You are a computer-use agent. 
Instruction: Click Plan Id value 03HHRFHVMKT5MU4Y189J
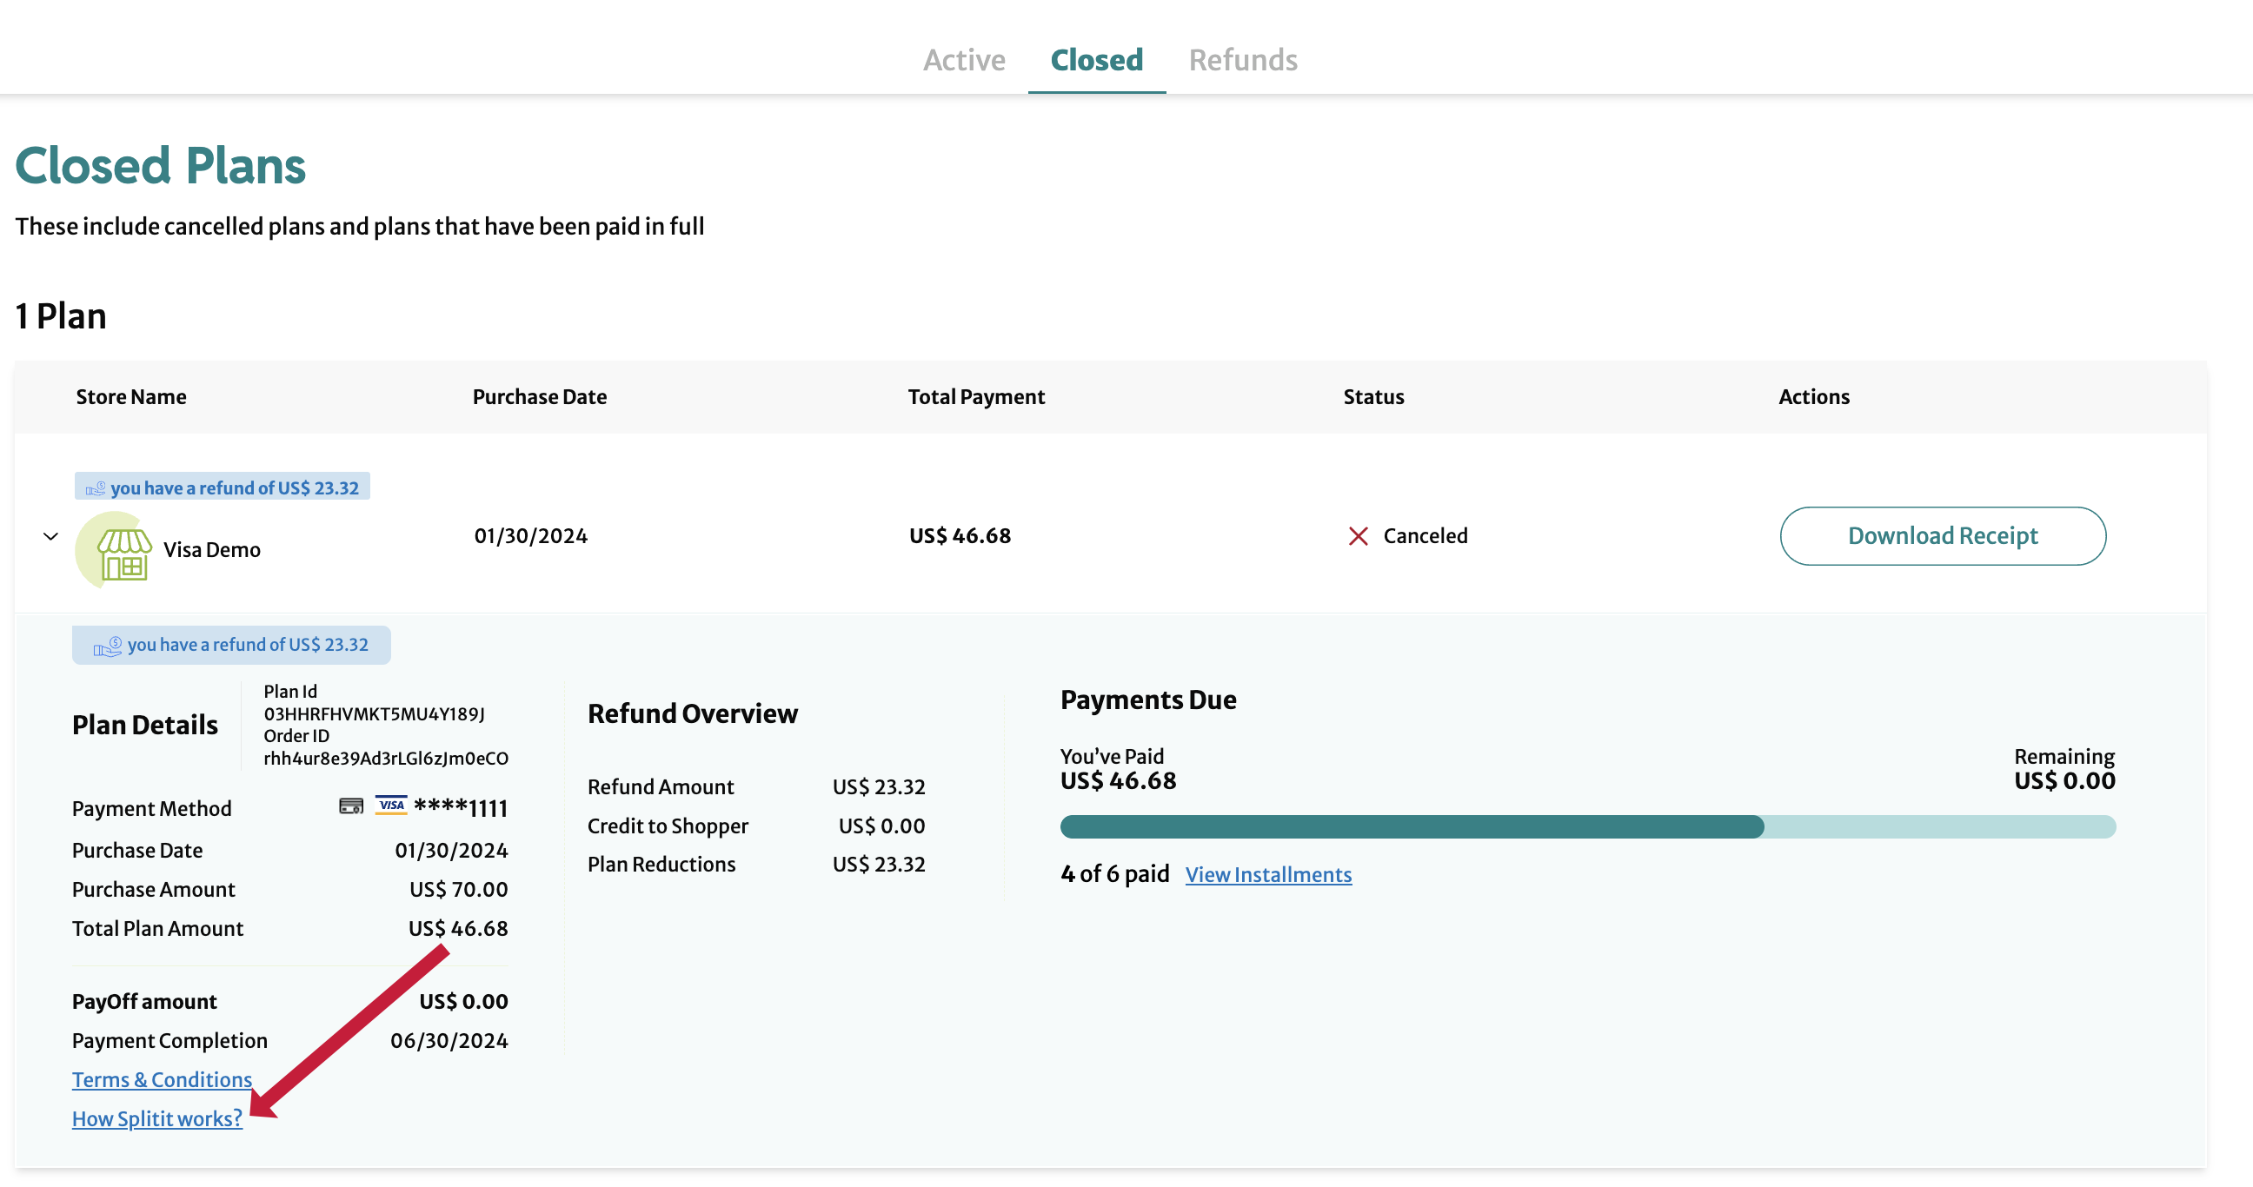tap(375, 714)
